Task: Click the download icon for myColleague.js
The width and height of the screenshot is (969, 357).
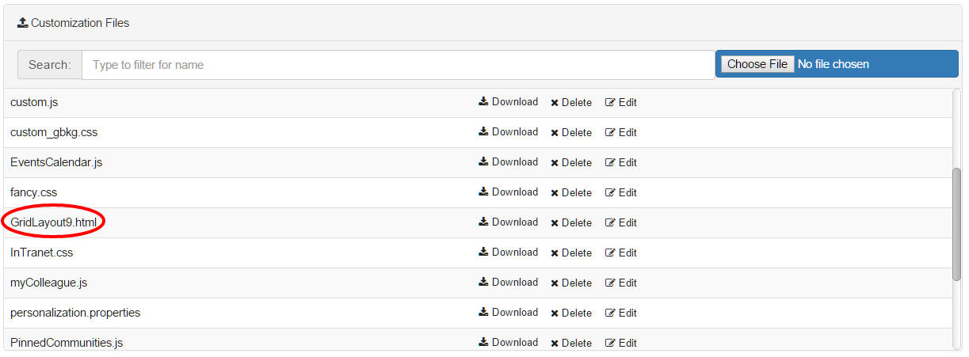Action: 483,283
